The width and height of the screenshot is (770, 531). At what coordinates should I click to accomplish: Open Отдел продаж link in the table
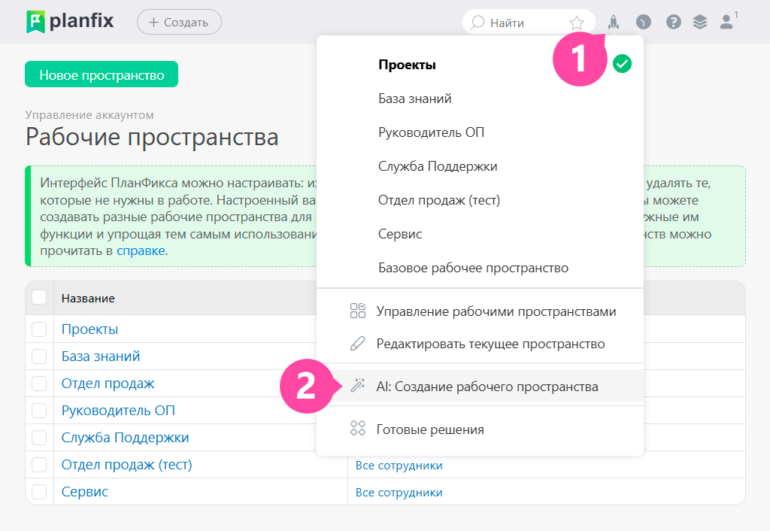click(108, 384)
